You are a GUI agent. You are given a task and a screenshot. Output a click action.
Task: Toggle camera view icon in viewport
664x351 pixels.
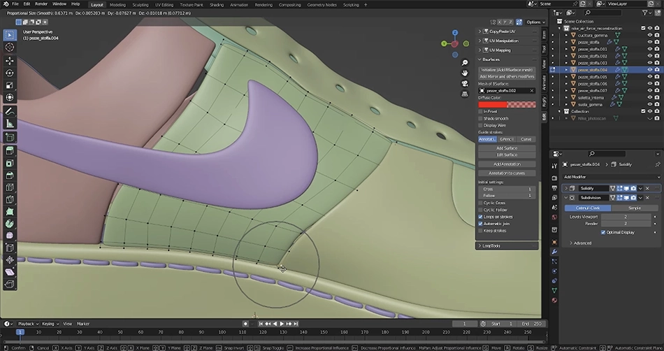coord(465,83)
